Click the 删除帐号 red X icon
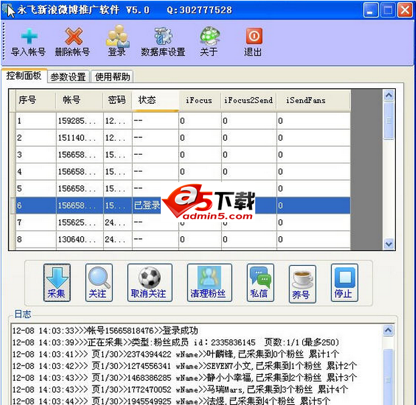Screen dimensions: 416x405 (x=74, y=36)
